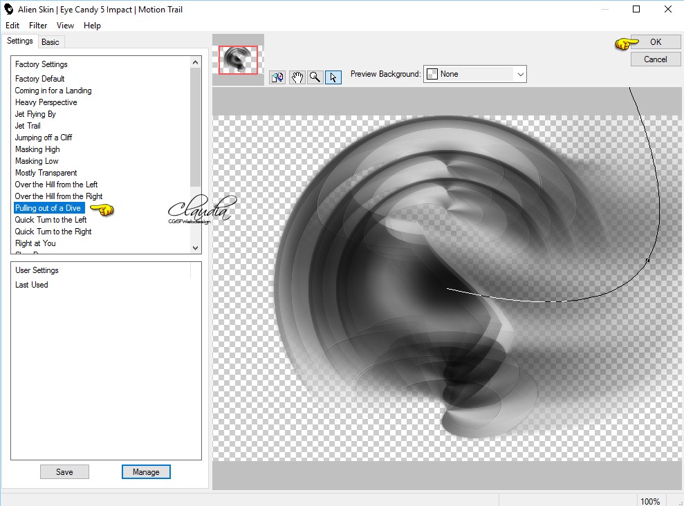This screenshot has width=684, height=506.
Task: Click the Save button
Action: click(x=64, y=472)
